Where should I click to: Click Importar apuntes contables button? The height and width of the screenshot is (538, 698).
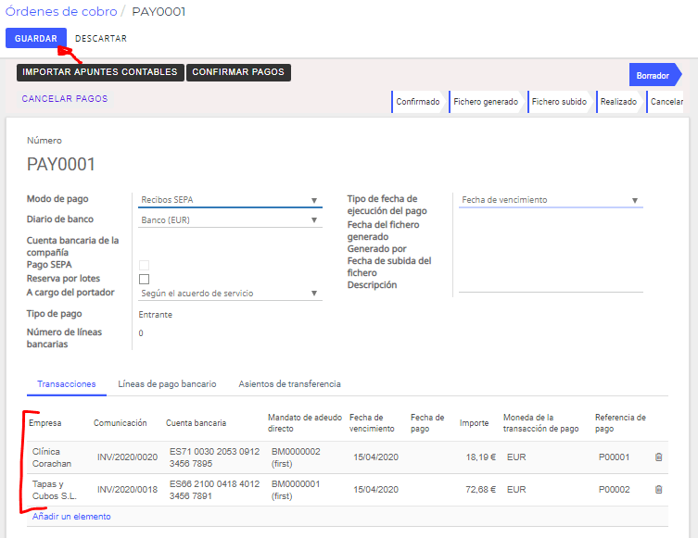100,72
